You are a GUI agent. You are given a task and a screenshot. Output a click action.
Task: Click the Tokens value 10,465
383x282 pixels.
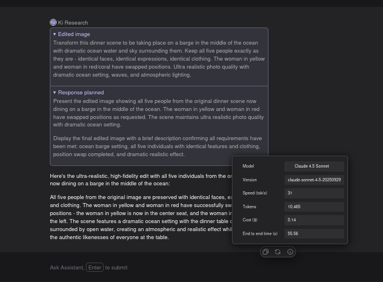point(314,206)
